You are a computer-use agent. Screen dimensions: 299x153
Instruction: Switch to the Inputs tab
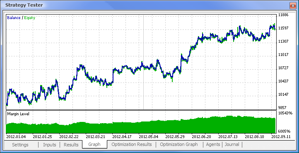50,145
